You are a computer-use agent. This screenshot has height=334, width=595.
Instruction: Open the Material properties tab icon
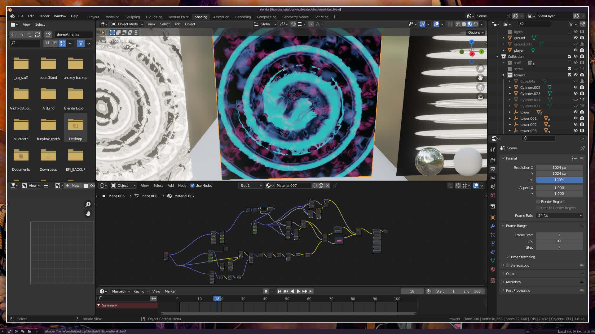493,269
